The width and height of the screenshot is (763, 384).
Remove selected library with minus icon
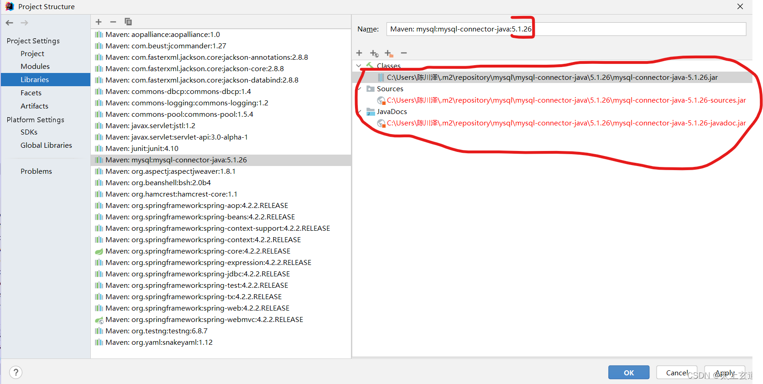(113, 21)
